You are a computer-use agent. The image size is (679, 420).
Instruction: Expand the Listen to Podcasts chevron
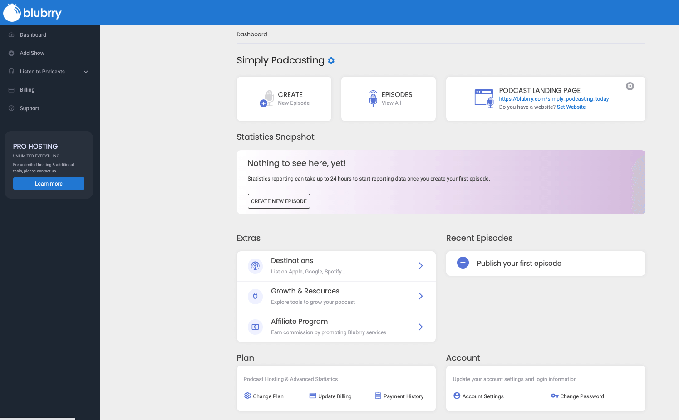(86, 72)
